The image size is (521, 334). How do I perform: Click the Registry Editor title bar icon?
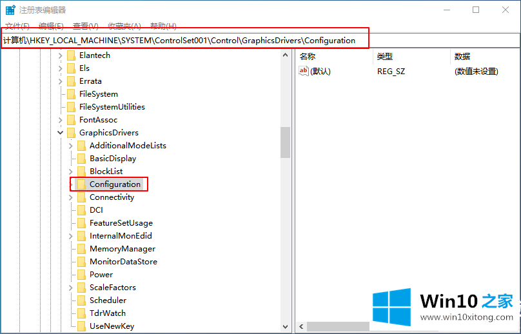tap(10, 10)
